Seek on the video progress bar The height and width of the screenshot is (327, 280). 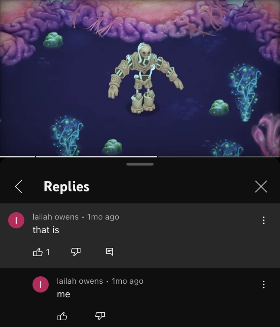tap(140, 156)
